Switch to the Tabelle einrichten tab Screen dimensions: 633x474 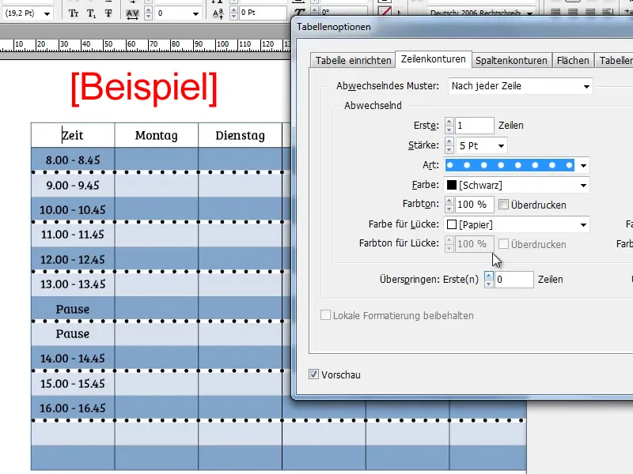[x=353, y=61]
